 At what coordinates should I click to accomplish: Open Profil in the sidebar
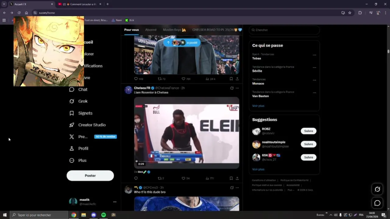click(x=79, y=148)
